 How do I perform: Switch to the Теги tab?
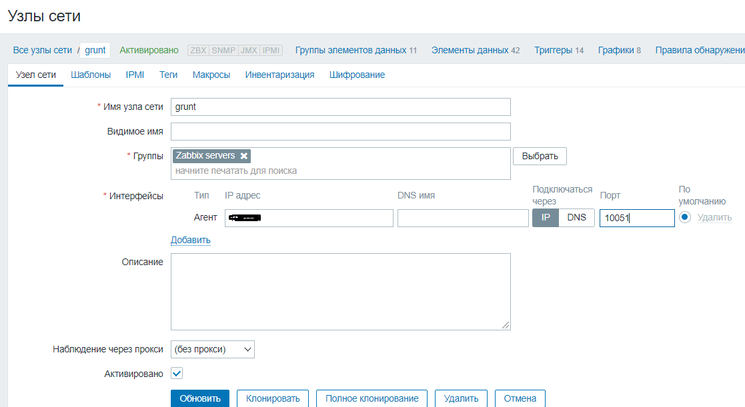point(168,75)
